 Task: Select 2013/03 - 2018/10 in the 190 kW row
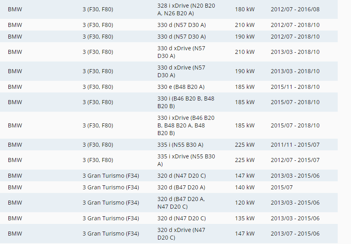coord(295,71)
